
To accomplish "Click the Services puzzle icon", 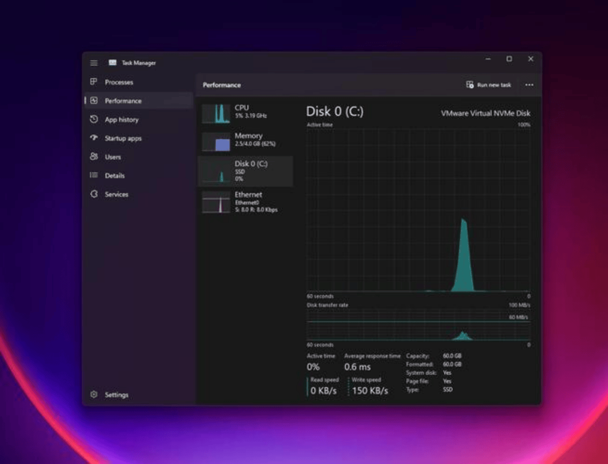I will coord(94,194).
